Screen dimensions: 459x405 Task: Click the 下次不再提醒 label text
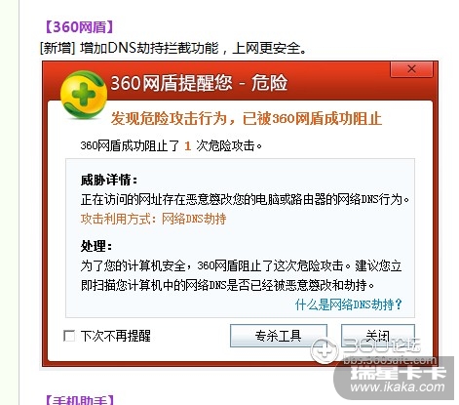[116, 336]
